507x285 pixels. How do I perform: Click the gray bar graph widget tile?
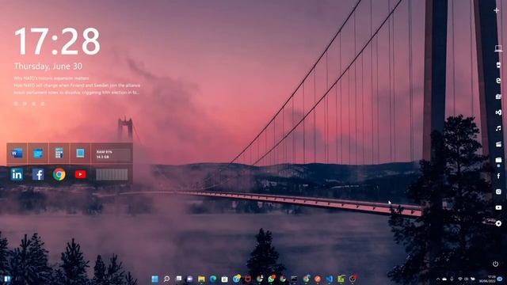[x=112, y=174]
